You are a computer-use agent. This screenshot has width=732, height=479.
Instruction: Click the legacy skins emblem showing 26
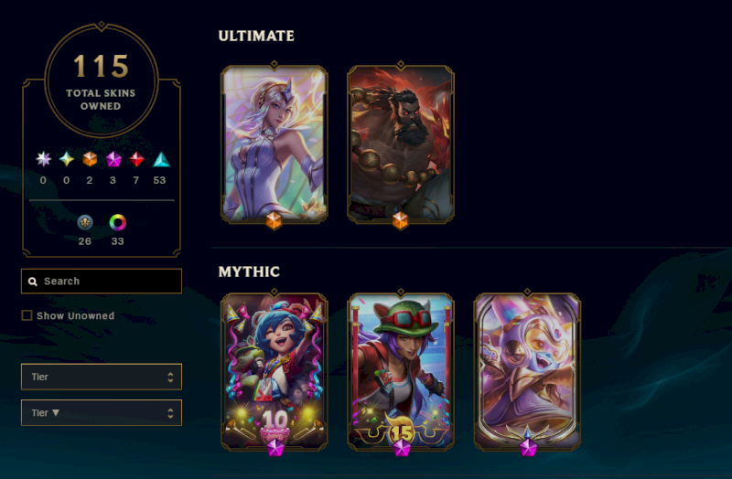[85, 222]
